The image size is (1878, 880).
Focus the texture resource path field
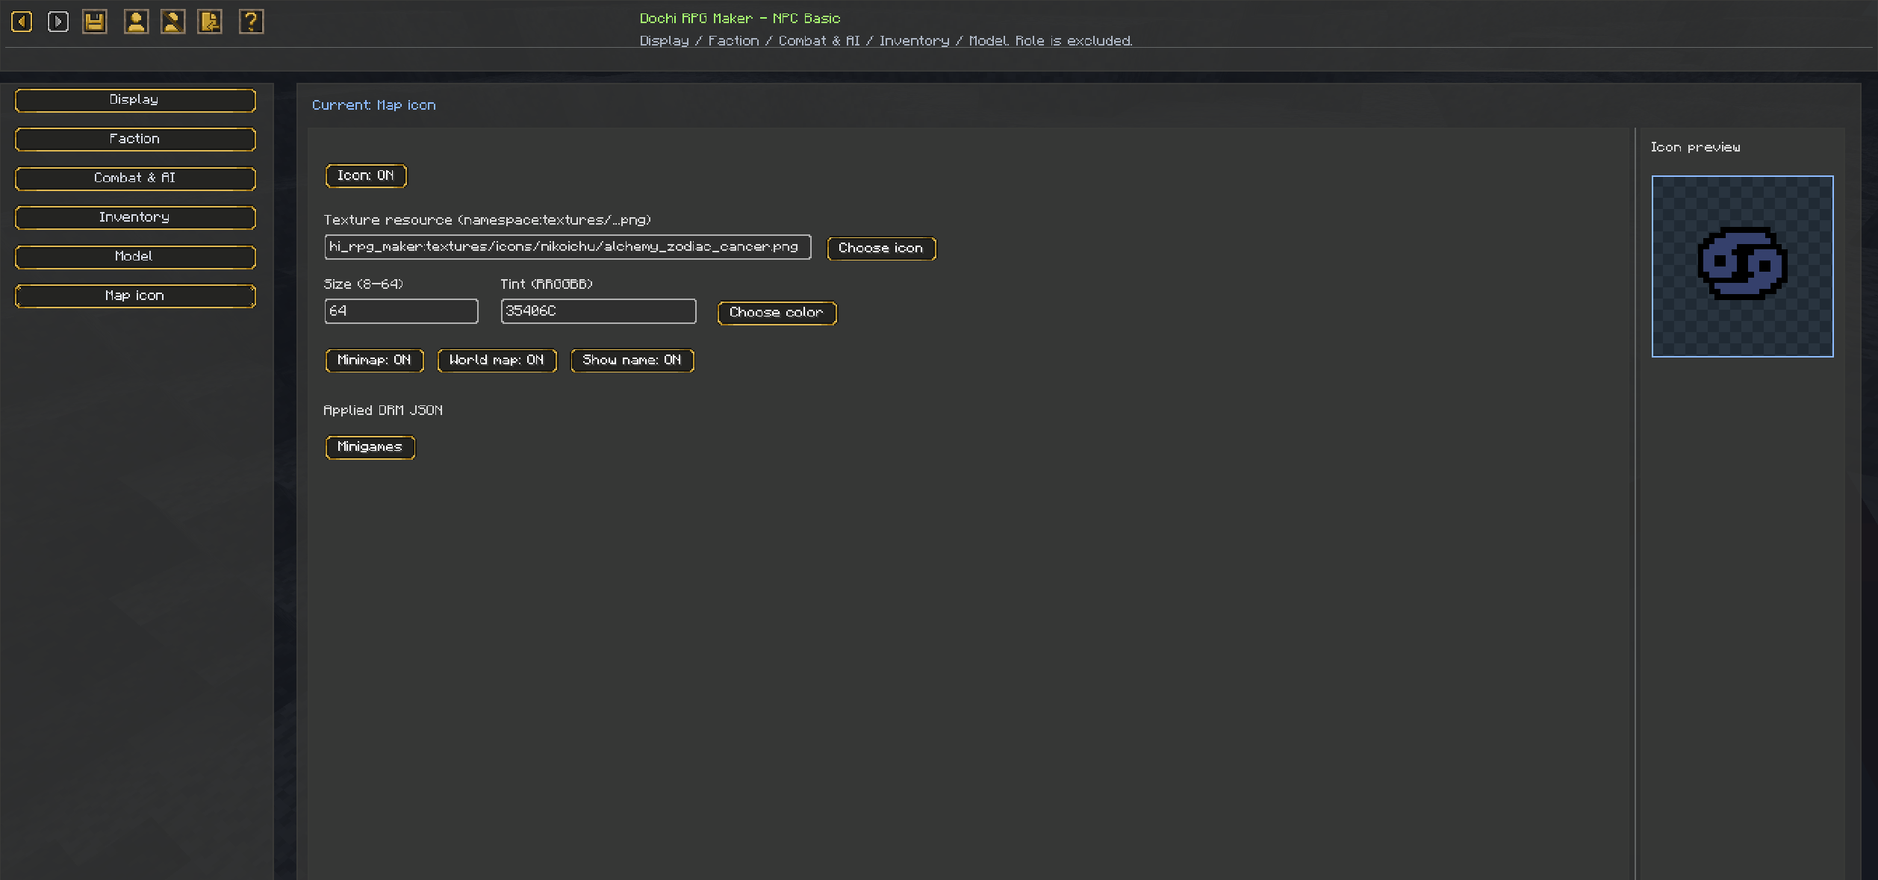point(568,247)
